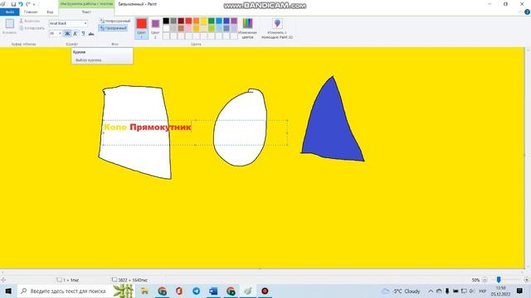Click the Redo arrow in title bar
531x298 pixels.
pos(27,4)
